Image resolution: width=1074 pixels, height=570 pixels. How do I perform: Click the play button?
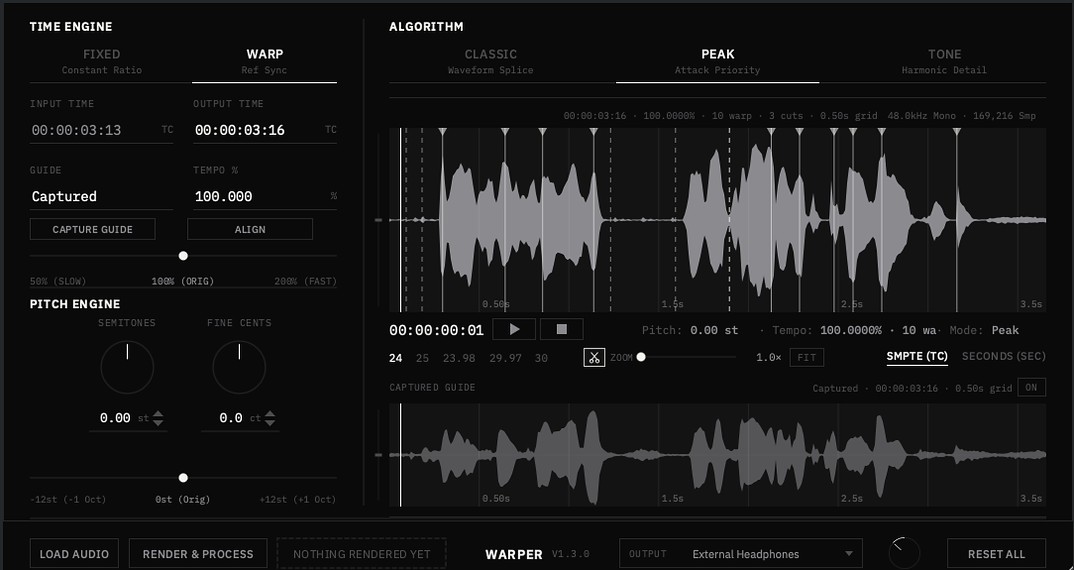(x=514, y=330)
